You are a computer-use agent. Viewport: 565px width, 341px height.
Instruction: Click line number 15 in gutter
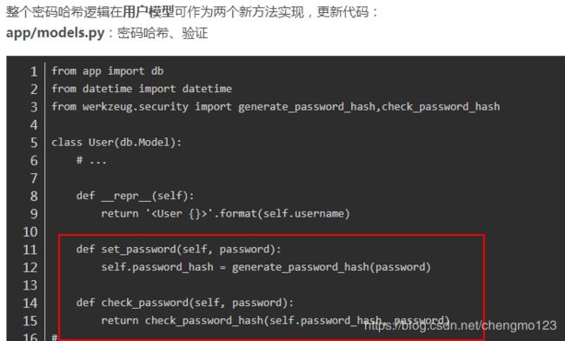coord(30,321)
